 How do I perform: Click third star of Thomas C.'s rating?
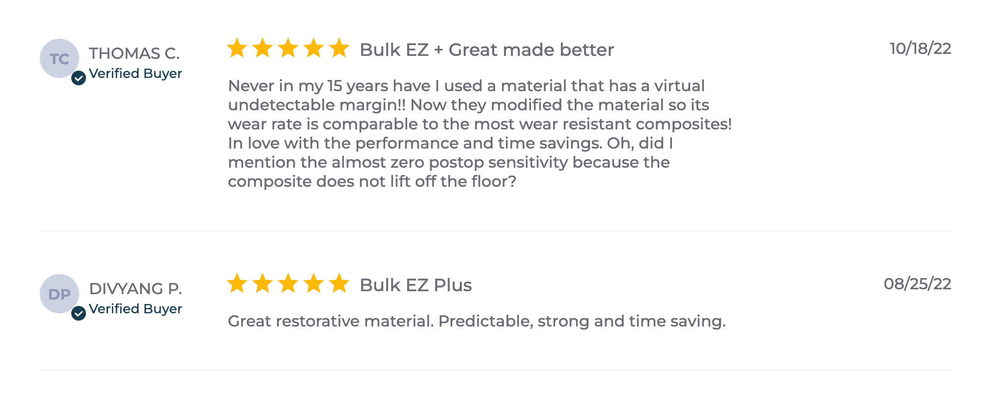288,48
